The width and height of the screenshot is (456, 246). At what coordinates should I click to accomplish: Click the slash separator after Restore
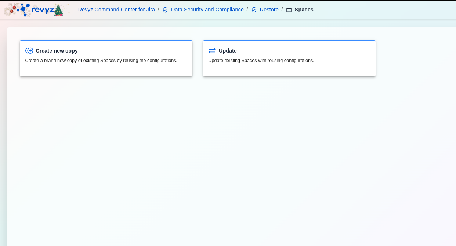282,10
